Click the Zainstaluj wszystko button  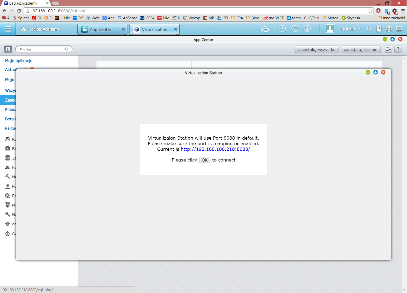click(317, 49)
